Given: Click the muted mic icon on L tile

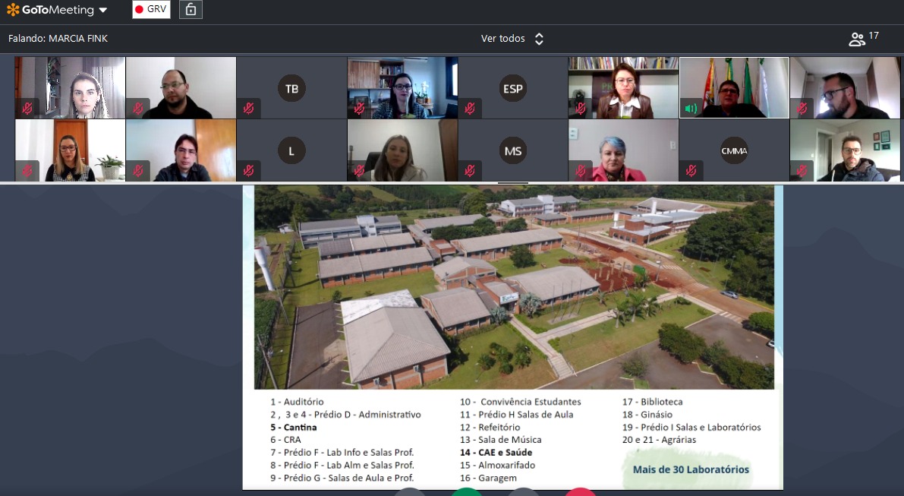Looking at the screenshot, I should pyautogui.click(x=248, y=171).
